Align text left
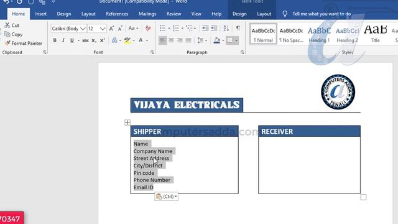The height and width of the screenshot is (224, 398). [162, 40]
